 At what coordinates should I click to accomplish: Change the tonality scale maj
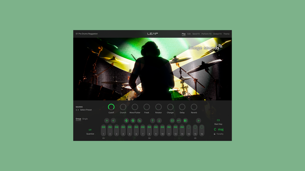tap(221, 129)
